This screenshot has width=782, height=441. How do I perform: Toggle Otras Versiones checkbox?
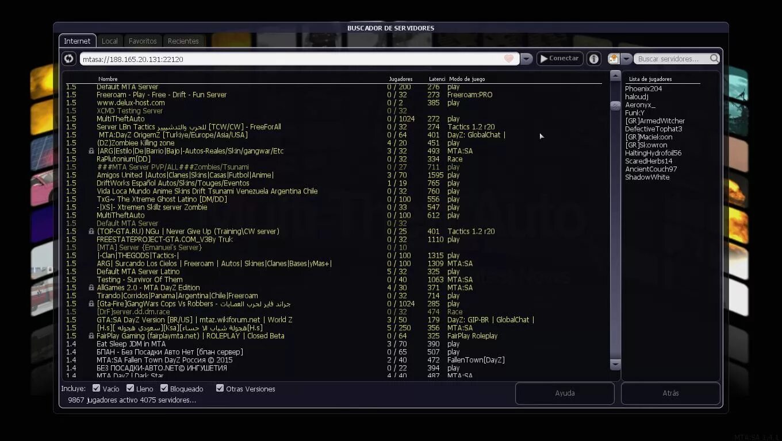click(x=220, y=388)
